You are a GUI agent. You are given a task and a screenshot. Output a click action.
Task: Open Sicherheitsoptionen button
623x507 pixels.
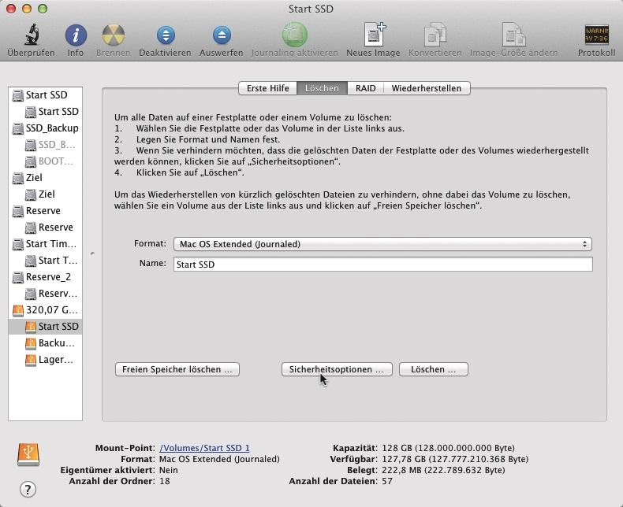pyautogui.click(x=337, y=369)
